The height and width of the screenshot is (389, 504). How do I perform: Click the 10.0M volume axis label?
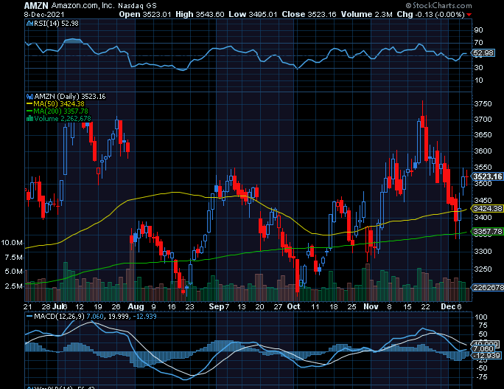click(x=12, y=243)
